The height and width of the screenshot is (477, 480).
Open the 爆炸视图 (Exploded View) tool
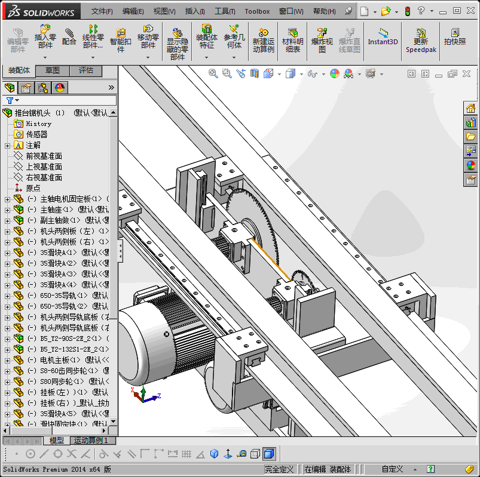tap(322, 41)
